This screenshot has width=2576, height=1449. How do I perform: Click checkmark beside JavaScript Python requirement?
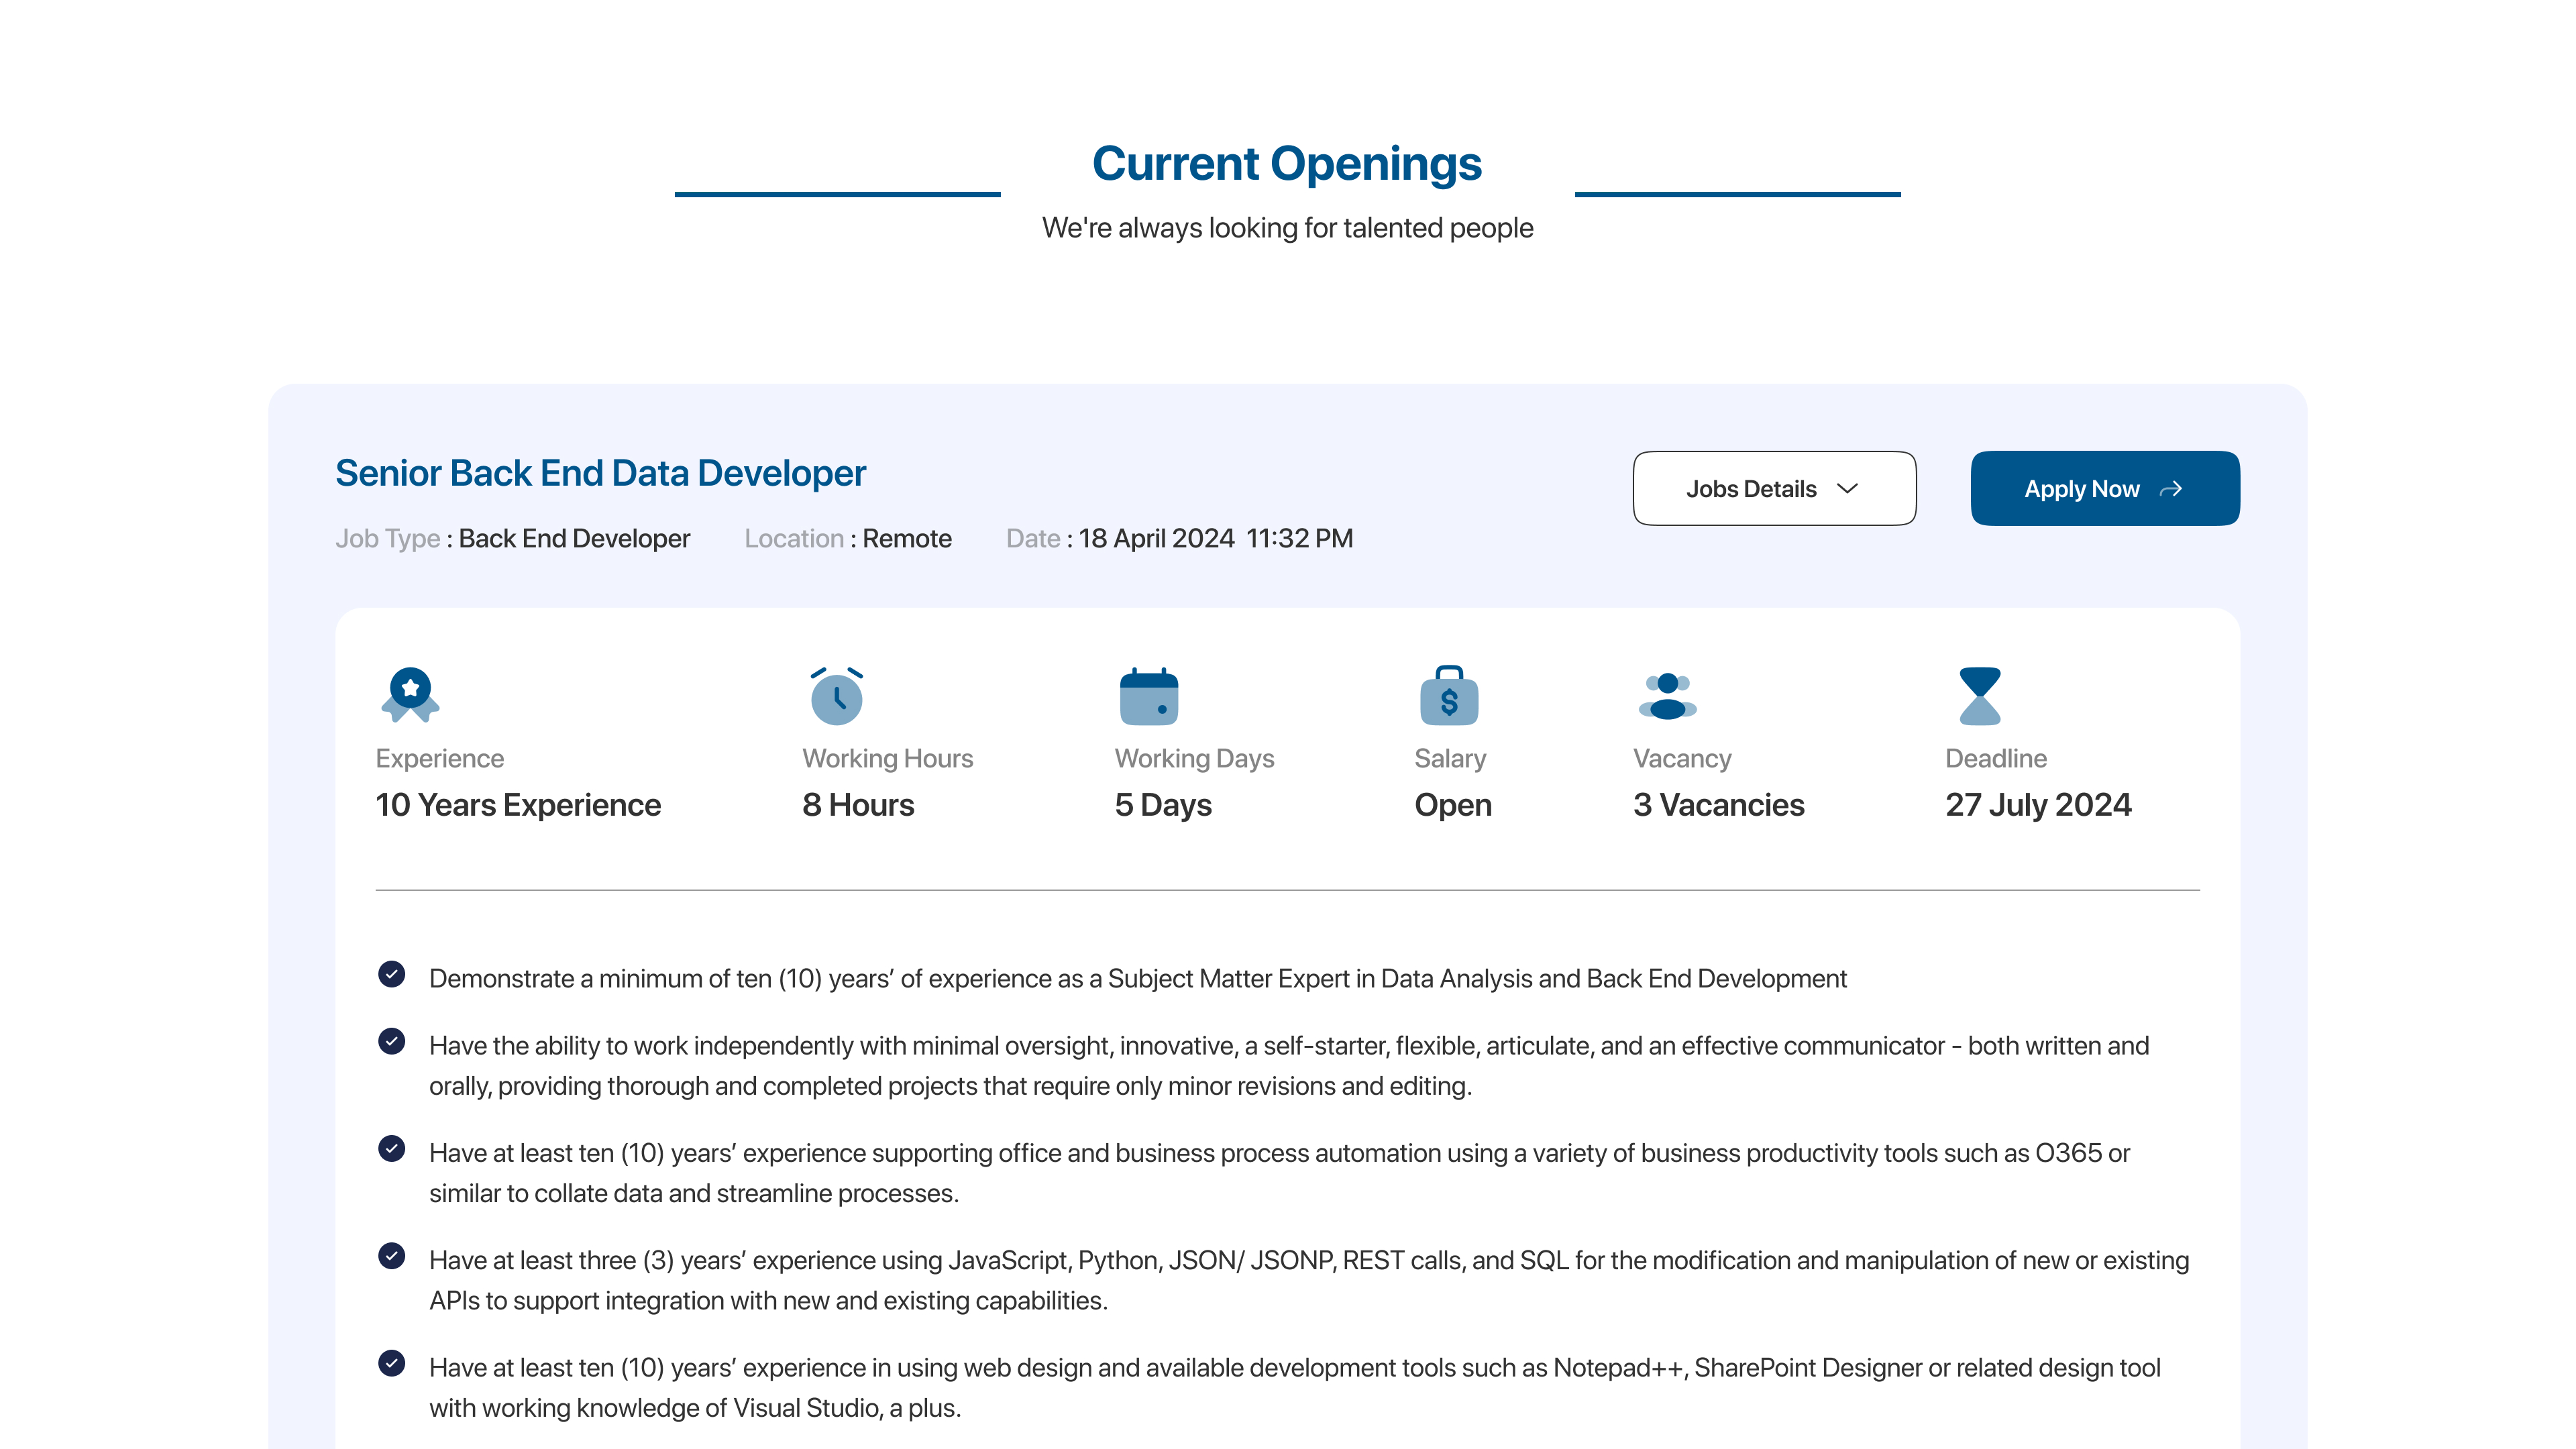[392, 1256]
